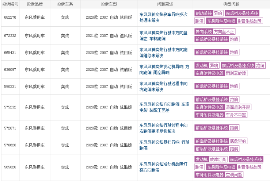This screenshot has height=181, width=270.
Task: Select the 2020款 200T 自动 炫目版 model cell
Action: (x=109, y=53)
